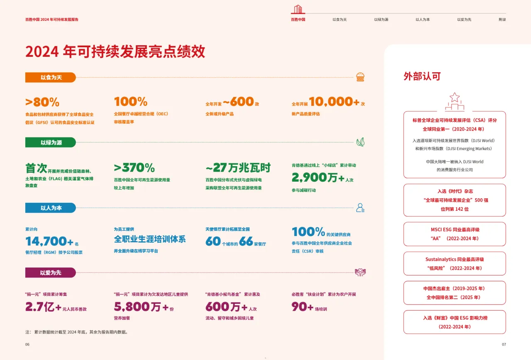Viewport: 531px width, 360px height.
Task: Click the green leaf icon beside 以绿为源
Action: click(360, 142)
